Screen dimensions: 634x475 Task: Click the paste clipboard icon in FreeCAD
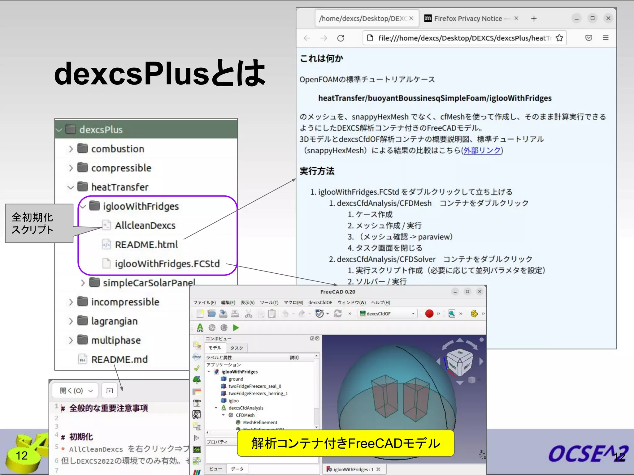point(272,314)
